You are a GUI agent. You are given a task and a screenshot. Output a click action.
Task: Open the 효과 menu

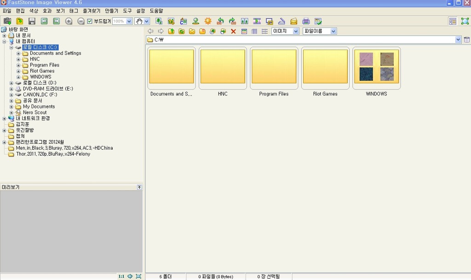47,11
